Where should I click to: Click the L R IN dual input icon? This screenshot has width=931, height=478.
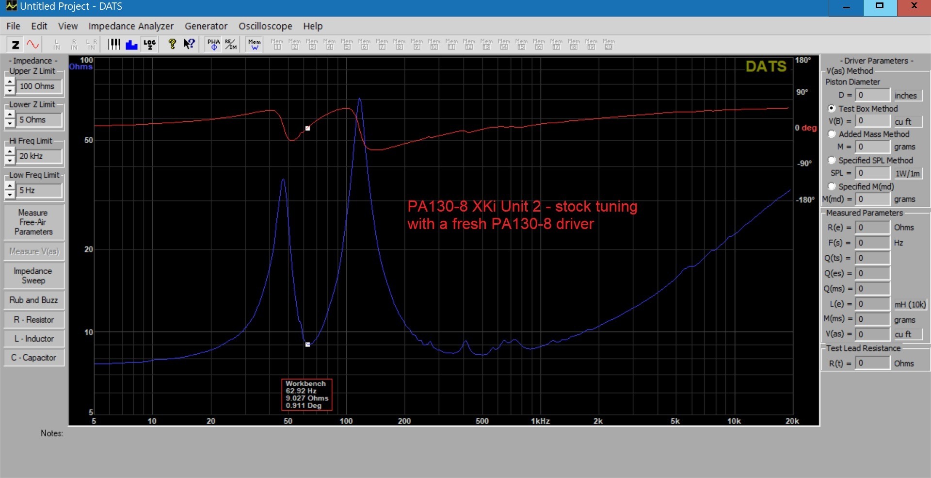92,45
